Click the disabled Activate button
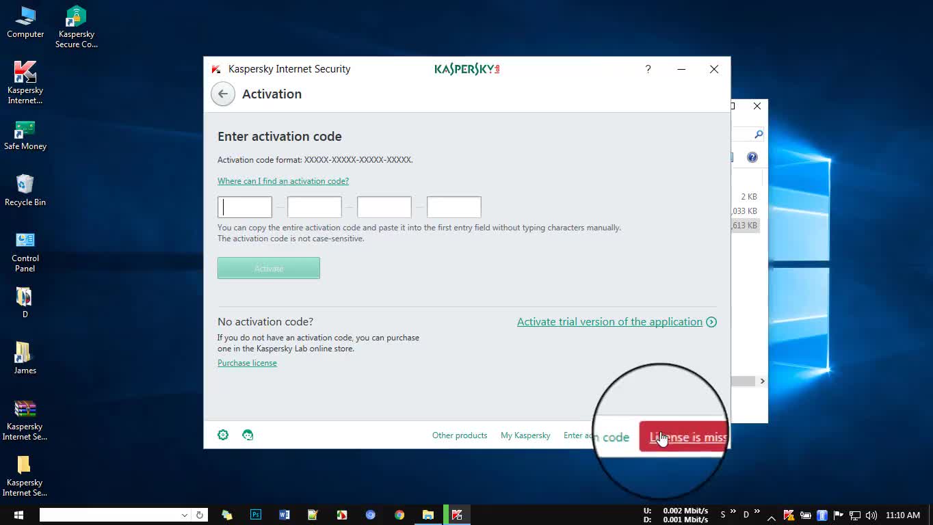This screenshot has height=525, width=933. 269,268
